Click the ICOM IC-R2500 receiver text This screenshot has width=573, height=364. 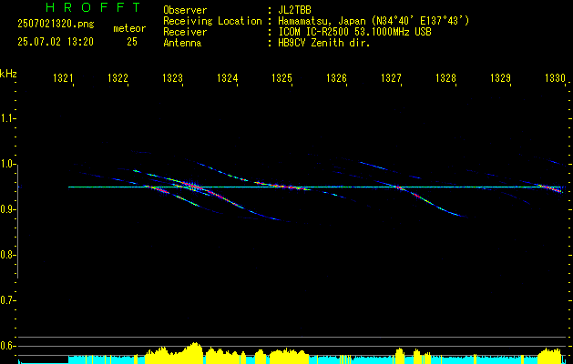tap(354, 32)
